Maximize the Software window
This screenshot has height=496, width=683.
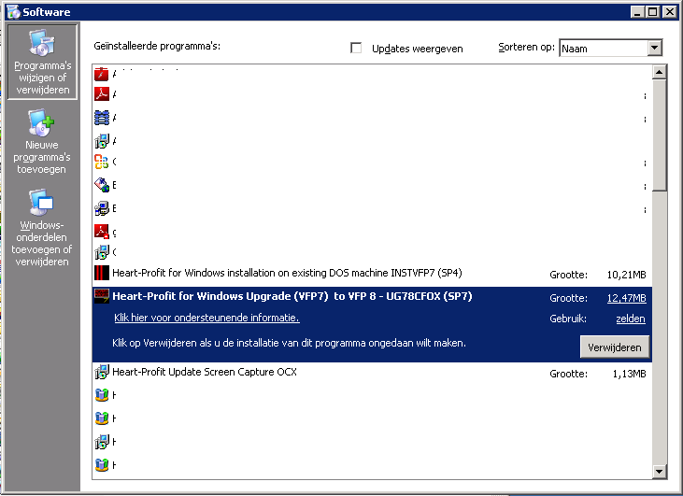(x=652, y=12)
